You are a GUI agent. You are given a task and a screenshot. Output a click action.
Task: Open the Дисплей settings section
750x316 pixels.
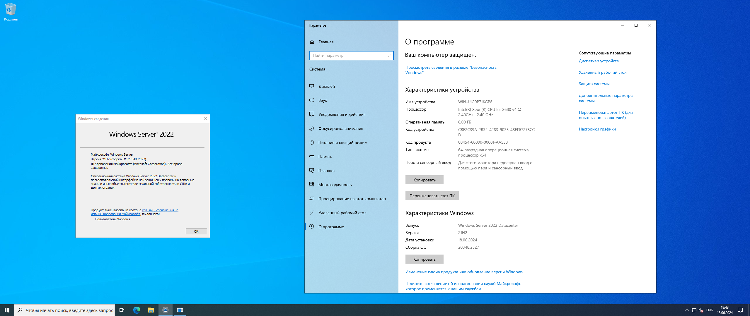click(326, 86)
